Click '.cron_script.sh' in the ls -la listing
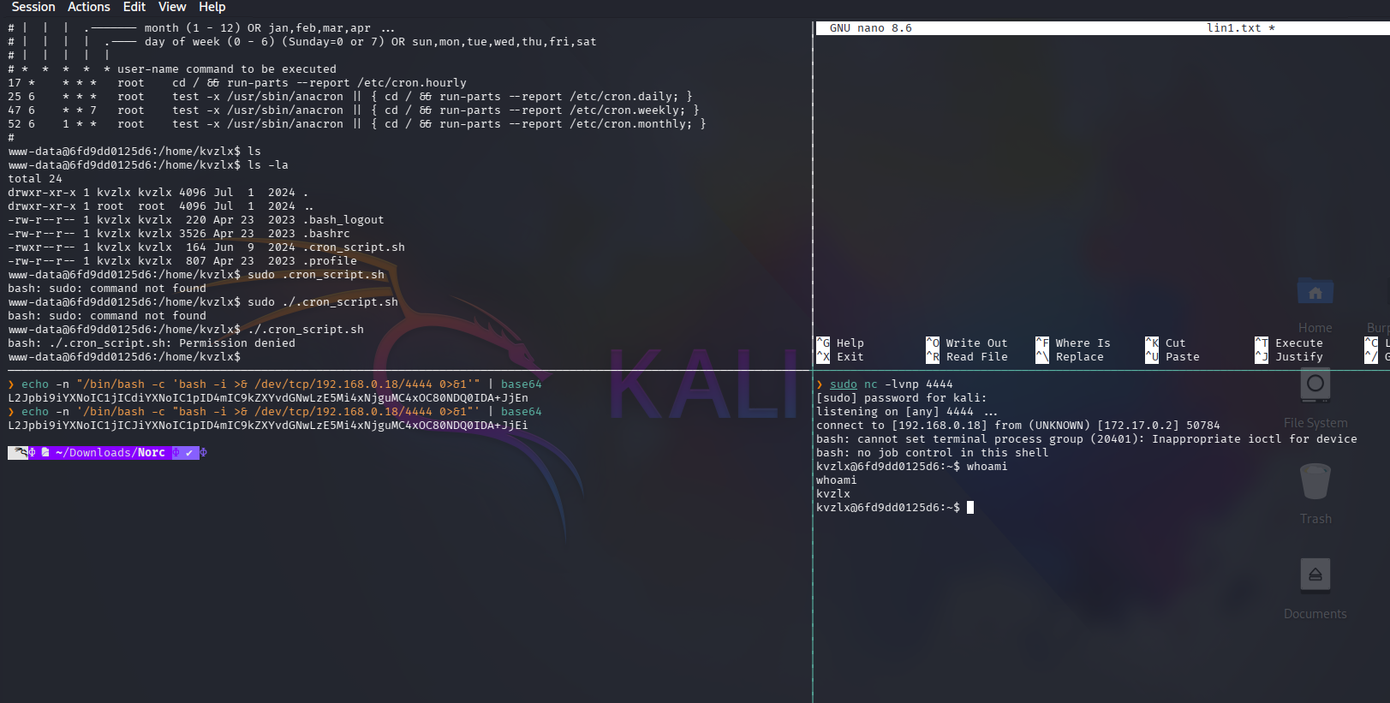 pyautogui.click(x=354, y=247)
